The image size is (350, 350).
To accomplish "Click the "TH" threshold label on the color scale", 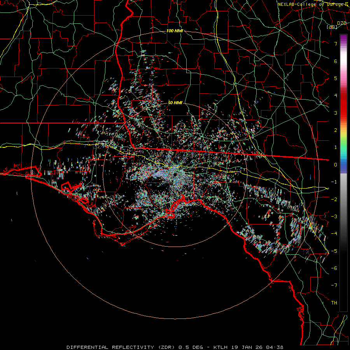I will (334, 303).
